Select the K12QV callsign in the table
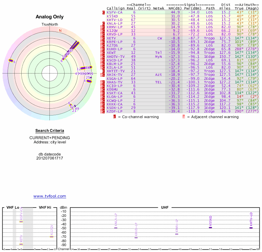Screen dimensions: 262x252 (x=112, y=31)
